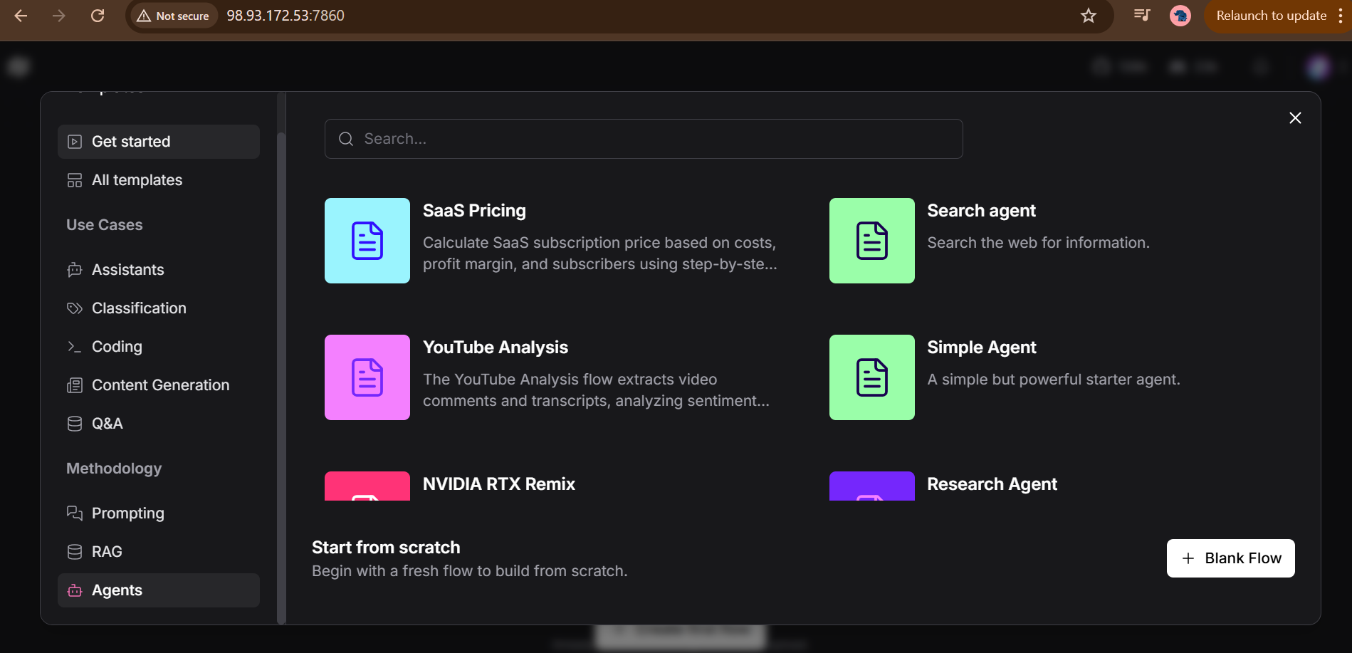Show the RAG methodology templates
Screen dimensions: 1352x653
click(107, 552)
